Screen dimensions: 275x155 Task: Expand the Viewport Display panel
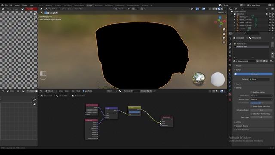click(x=241, y=126)
